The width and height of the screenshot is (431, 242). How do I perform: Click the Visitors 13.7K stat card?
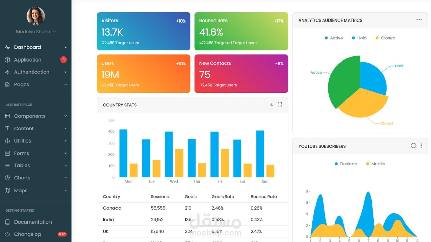click(x=143, y=31)
